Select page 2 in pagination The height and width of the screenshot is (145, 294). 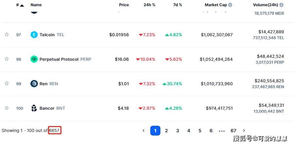point(166,131)
